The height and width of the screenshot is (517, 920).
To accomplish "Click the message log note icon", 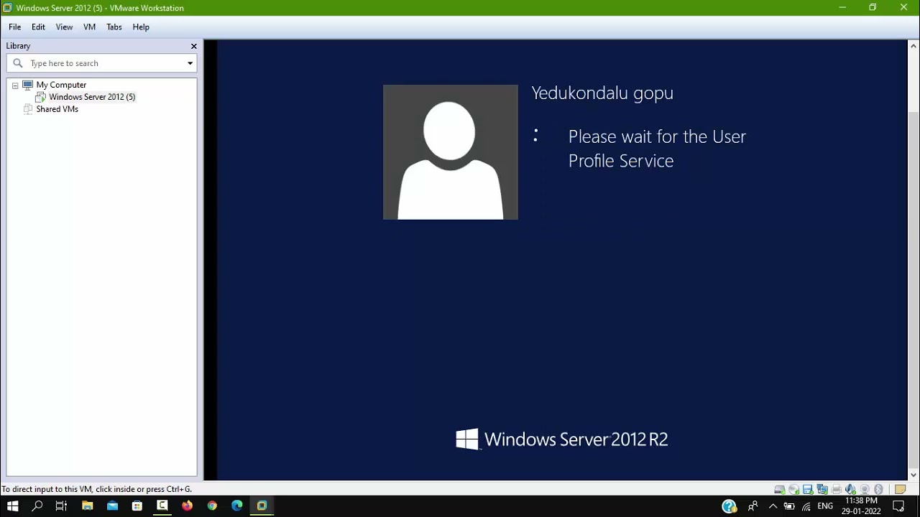I will point(900,490).
